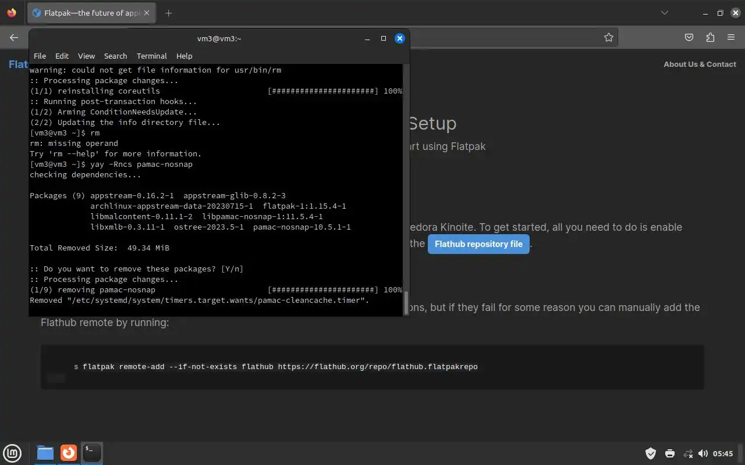This screenshot has width=745, height=465.
Task: Open a new browser tab with plus
Action: [169, 13]
